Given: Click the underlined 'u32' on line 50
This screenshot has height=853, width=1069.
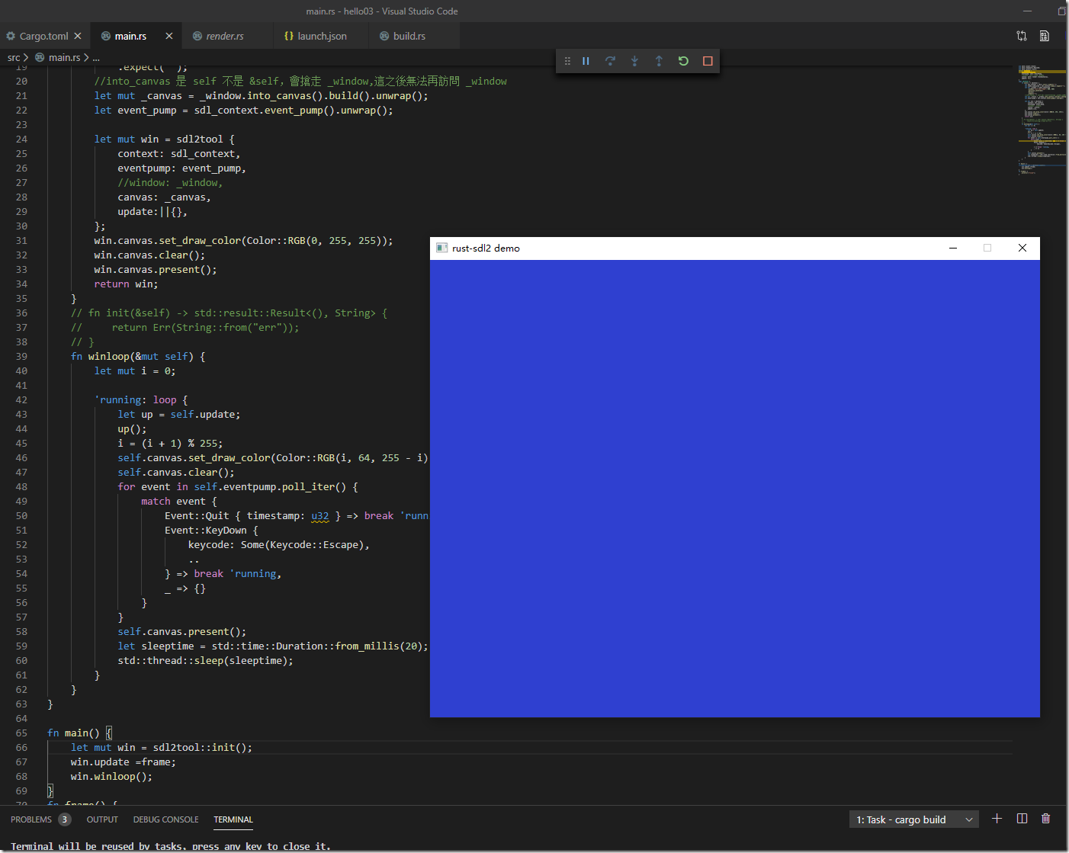Looking at the screenshot, I should tap(320, 516).
